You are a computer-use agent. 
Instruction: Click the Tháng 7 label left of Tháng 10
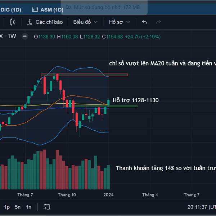(x=25, y=195)
